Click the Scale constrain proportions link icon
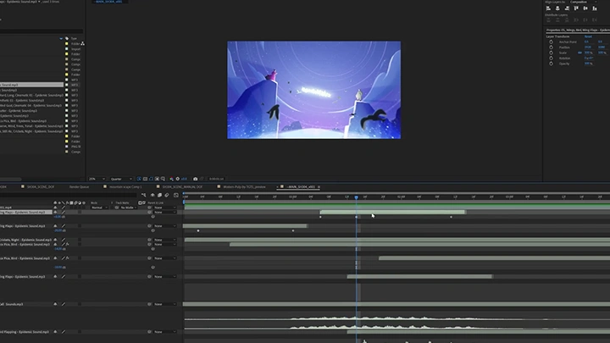The image size is (610, 343). click(579, 53)
